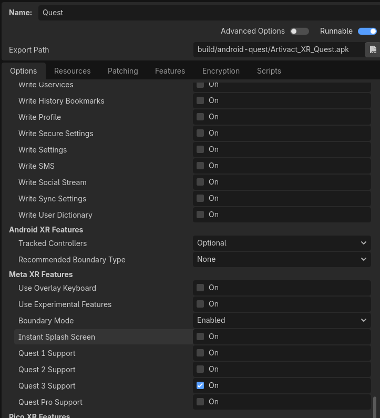The width and height of the screenshot is (380, 418).
Task: Switch to the Resources tab
Action: click(72, 71)
